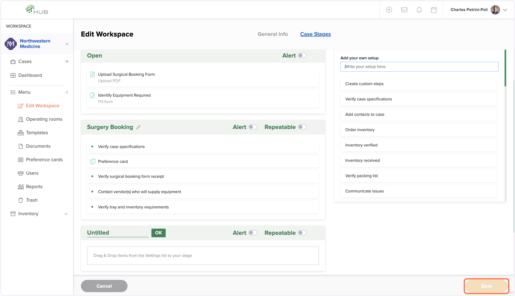
Task: Select Add contacts to case item
Action: 418,114
